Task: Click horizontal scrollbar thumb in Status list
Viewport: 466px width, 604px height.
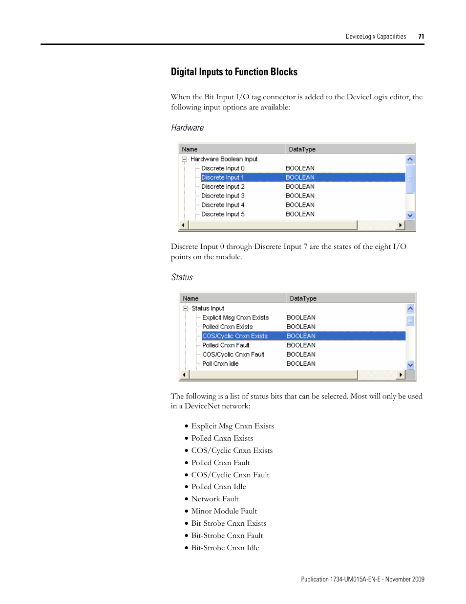Action: [274, 375]
